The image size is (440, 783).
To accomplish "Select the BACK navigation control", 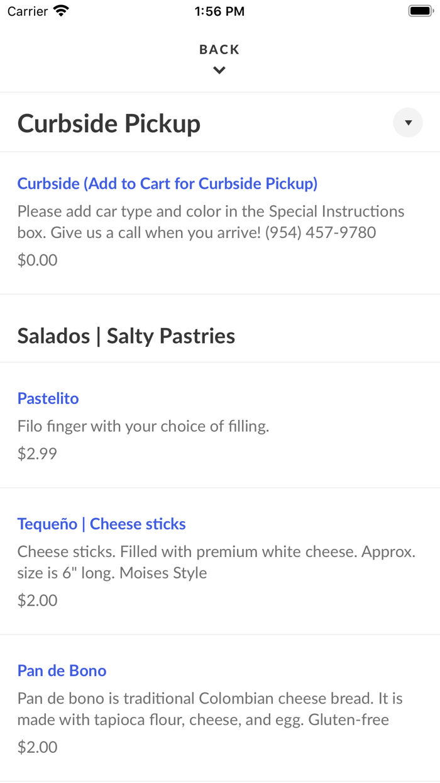I will 219,49.
